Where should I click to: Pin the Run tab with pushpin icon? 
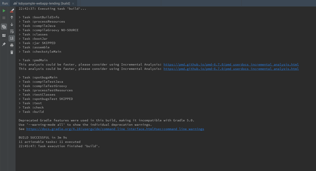pos(4,44)
